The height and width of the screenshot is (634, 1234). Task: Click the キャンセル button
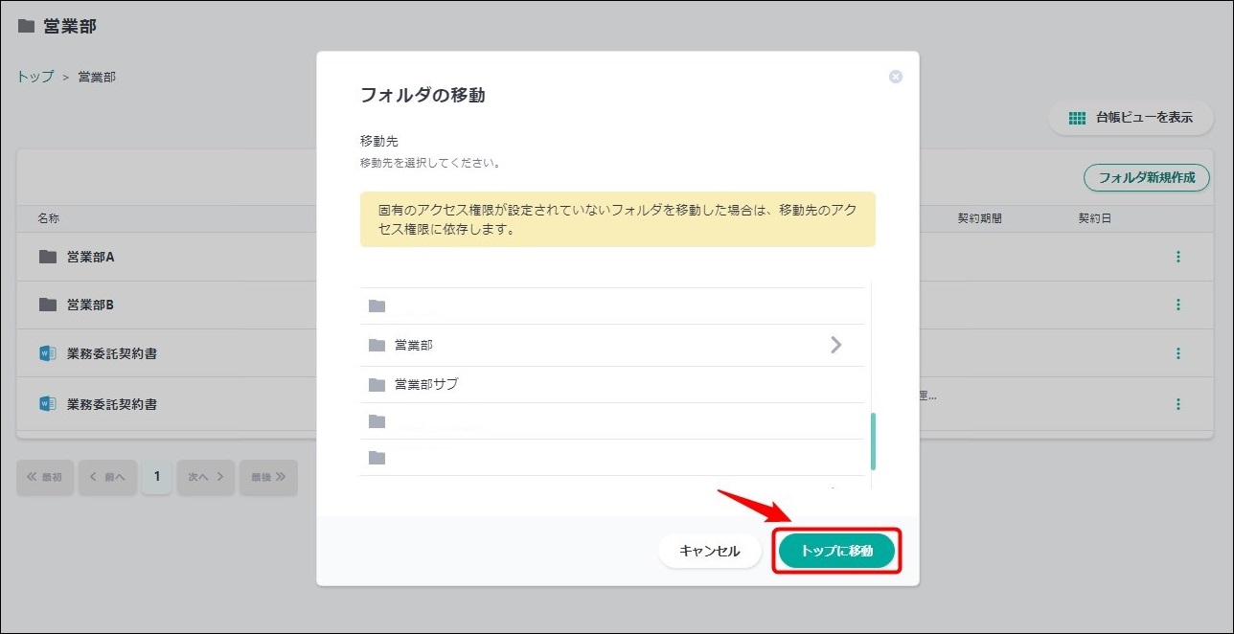pyautogui.click(x=709, y=551)
